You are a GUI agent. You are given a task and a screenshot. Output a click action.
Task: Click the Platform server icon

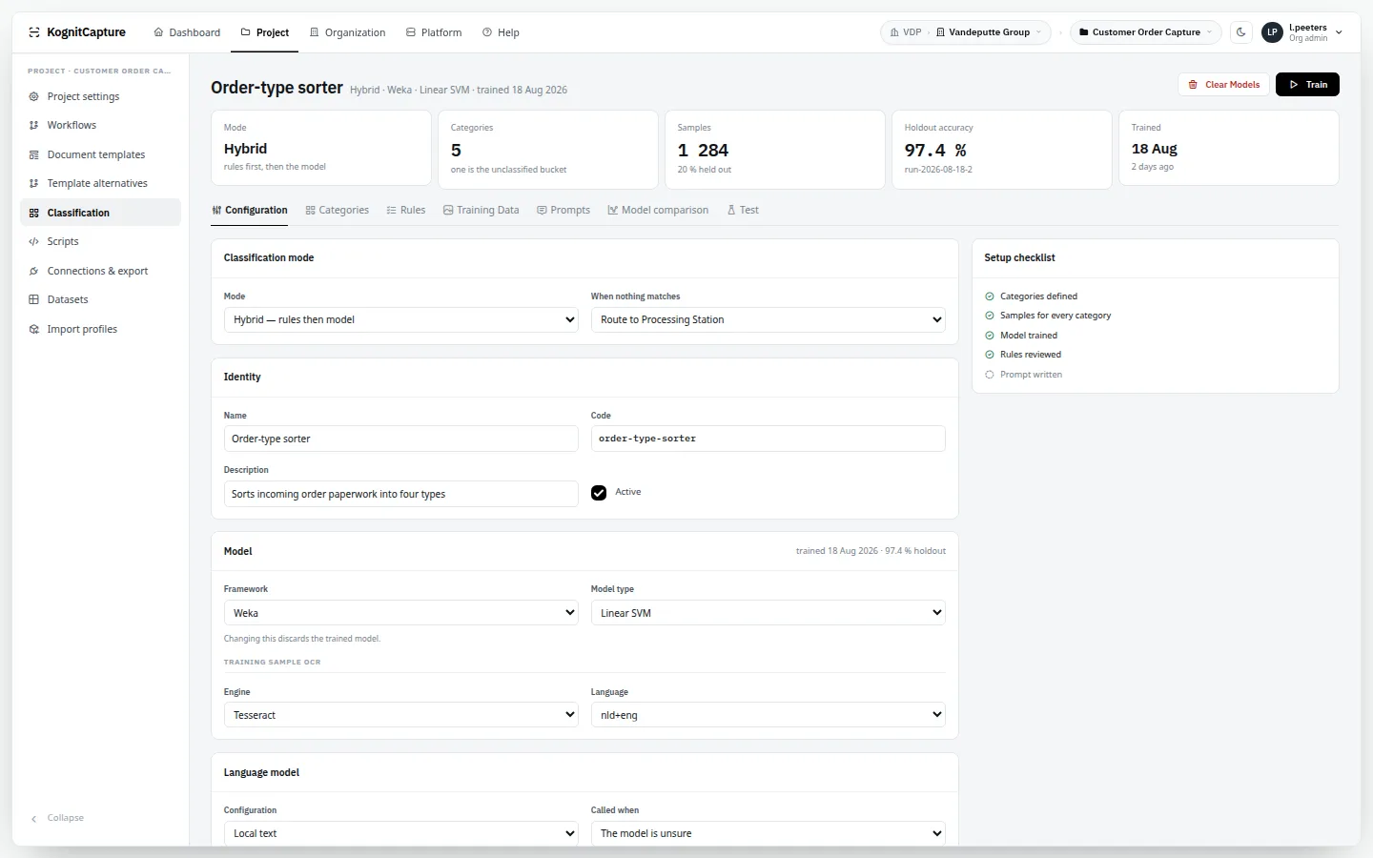pos(411,32)
